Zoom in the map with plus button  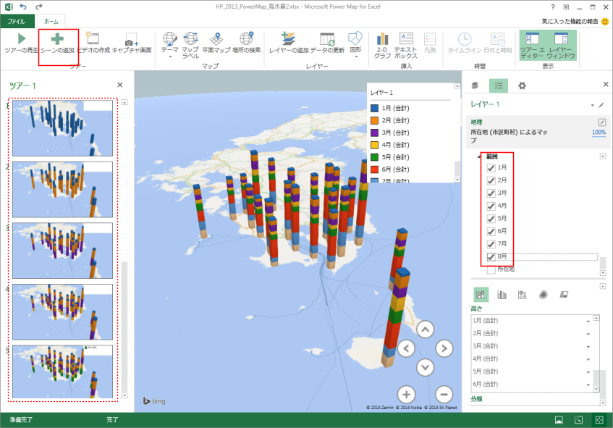coord(407,394)
